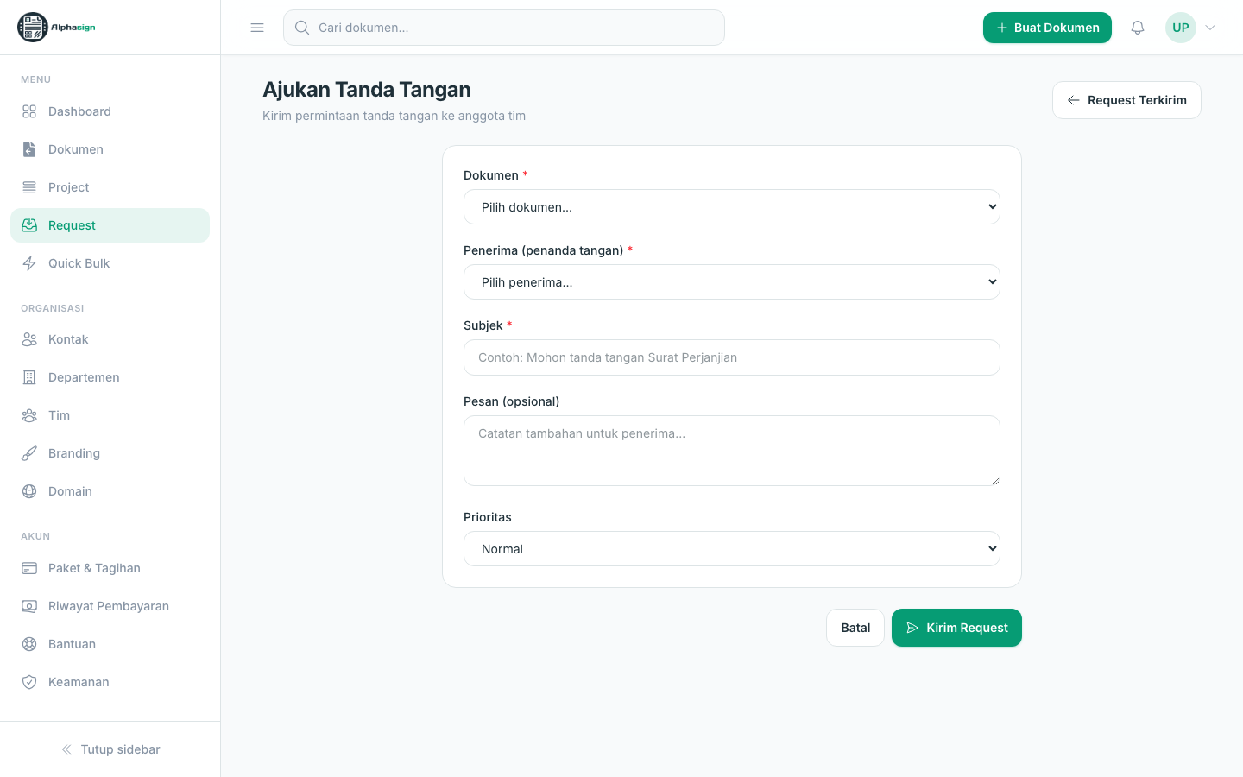Click the Quick Bulk lightning icon

[x=29, y=263]
